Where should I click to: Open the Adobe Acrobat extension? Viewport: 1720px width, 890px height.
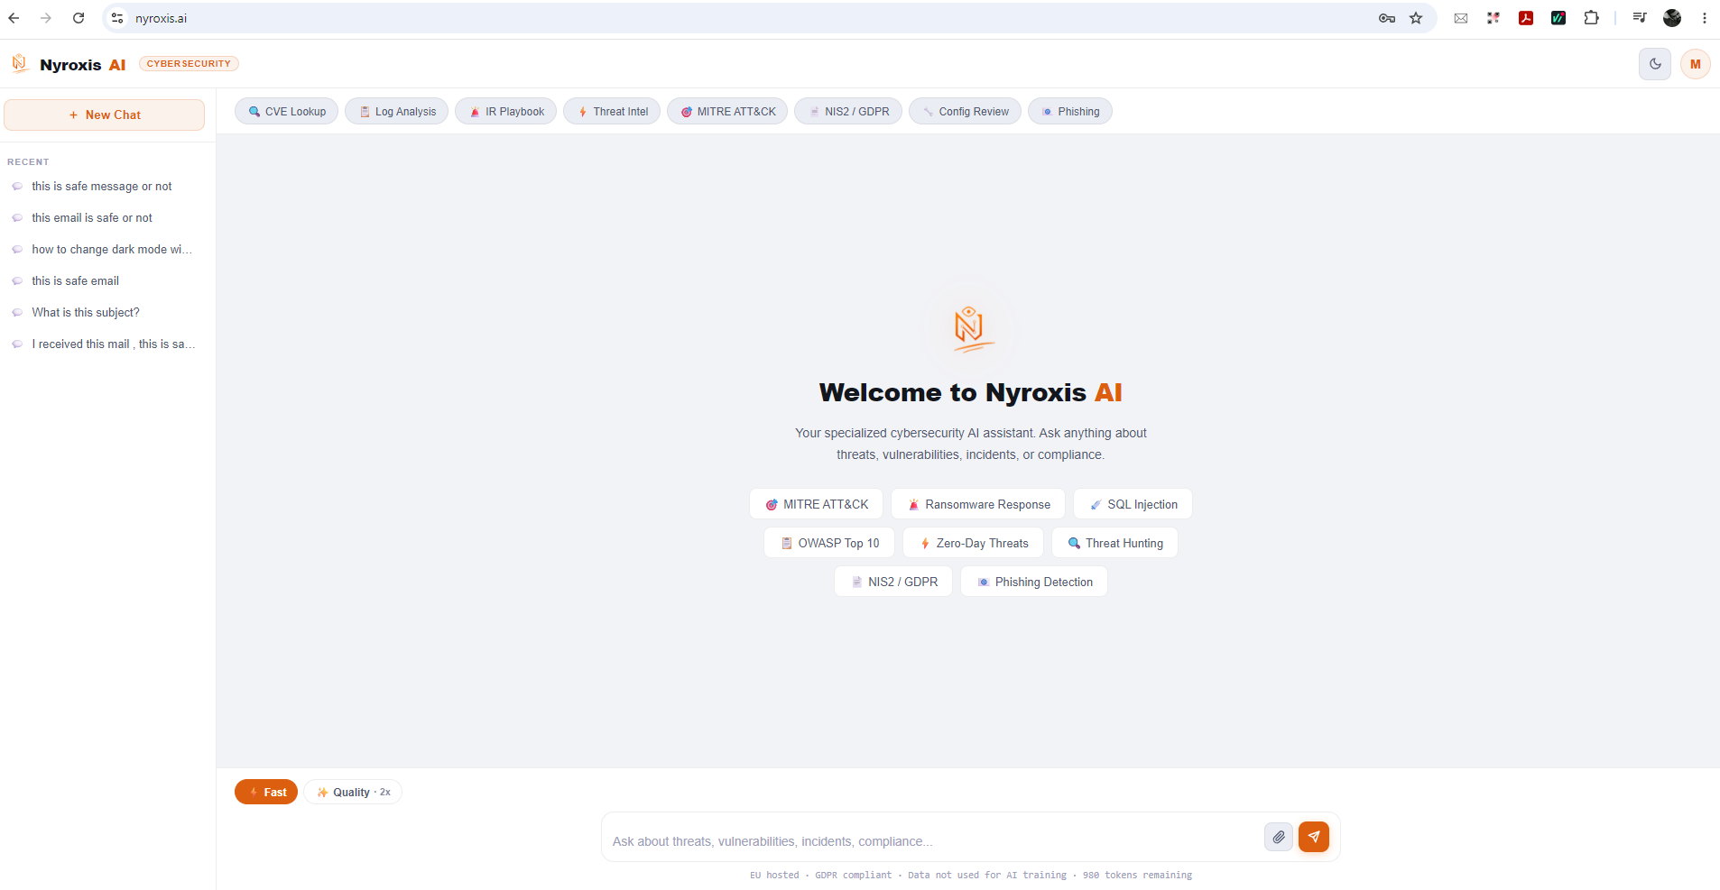coord(1526,18)
